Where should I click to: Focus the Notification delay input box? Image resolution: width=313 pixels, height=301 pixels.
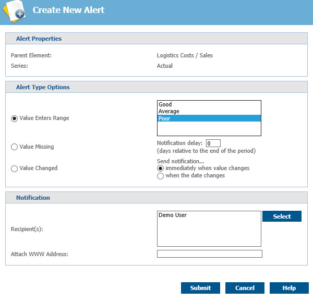[x=213, y=143]
